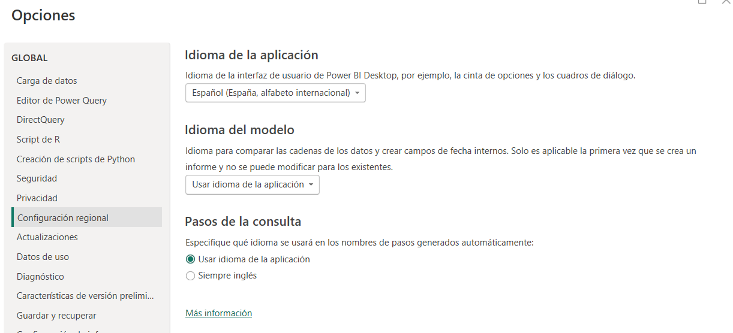The height and width of the screenshot is (333, 733).
Task: Open Carga de datos options
Action: [47, 81]
